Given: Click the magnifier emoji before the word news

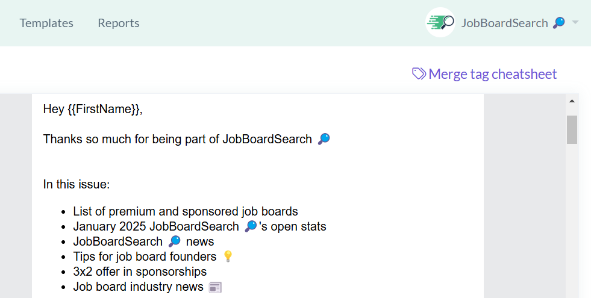Looking at the screenshot, I should tap(174, 242).
